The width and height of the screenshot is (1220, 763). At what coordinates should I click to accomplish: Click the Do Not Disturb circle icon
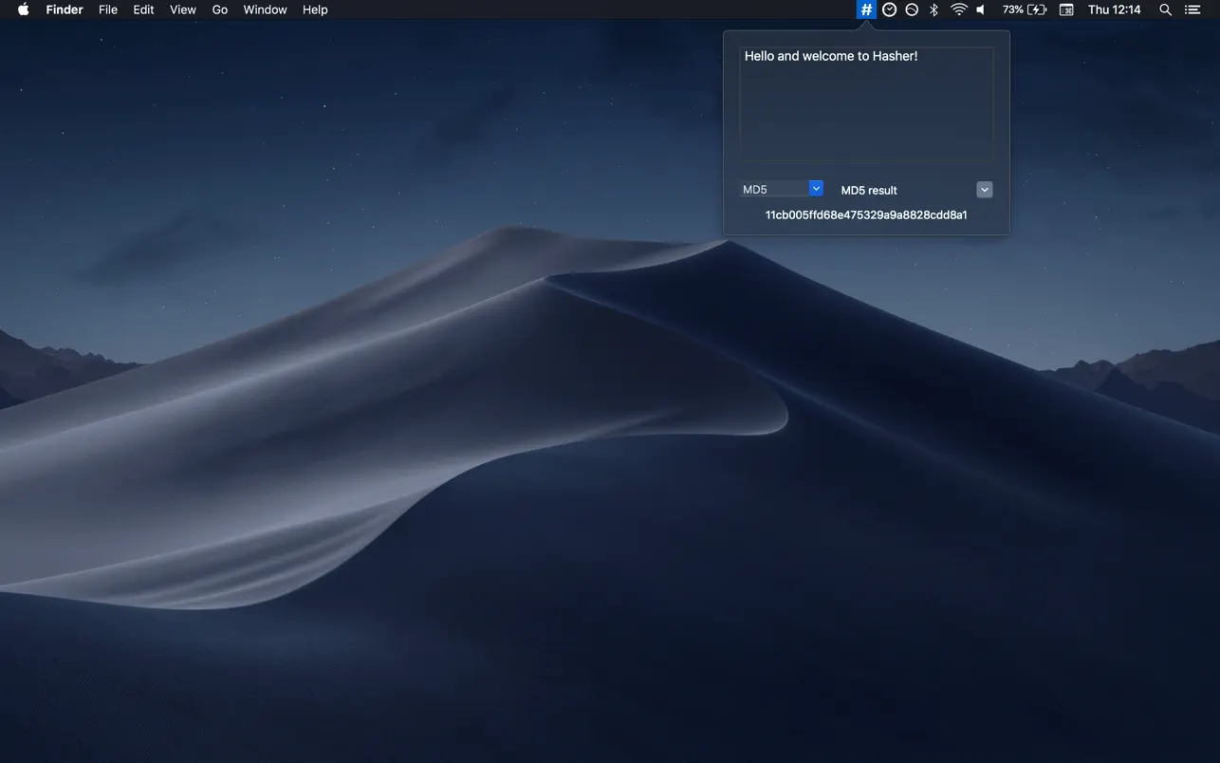pyautogui.click(x=911, y=9)
